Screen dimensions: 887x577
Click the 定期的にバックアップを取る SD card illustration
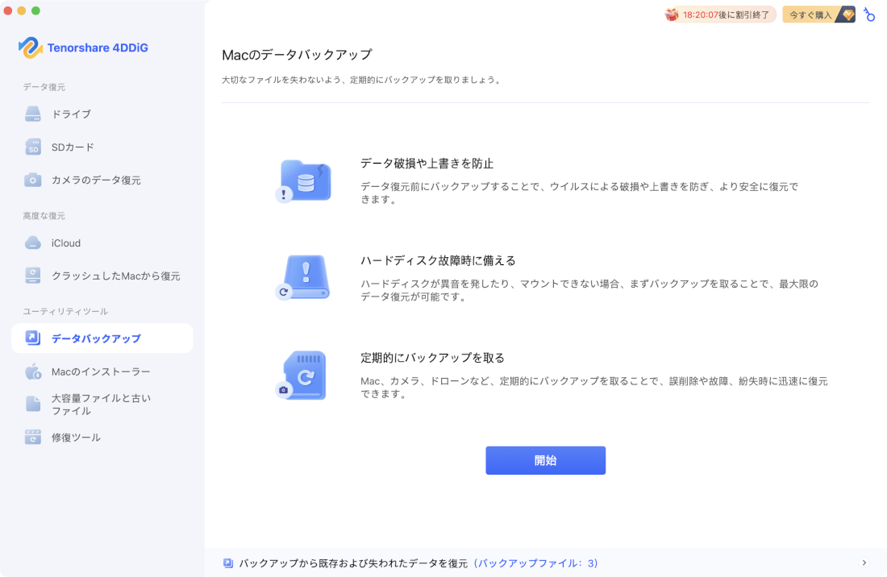click(302, 376)
